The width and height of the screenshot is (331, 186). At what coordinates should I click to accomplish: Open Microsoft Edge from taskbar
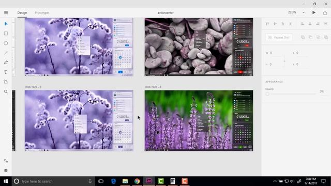113,181
